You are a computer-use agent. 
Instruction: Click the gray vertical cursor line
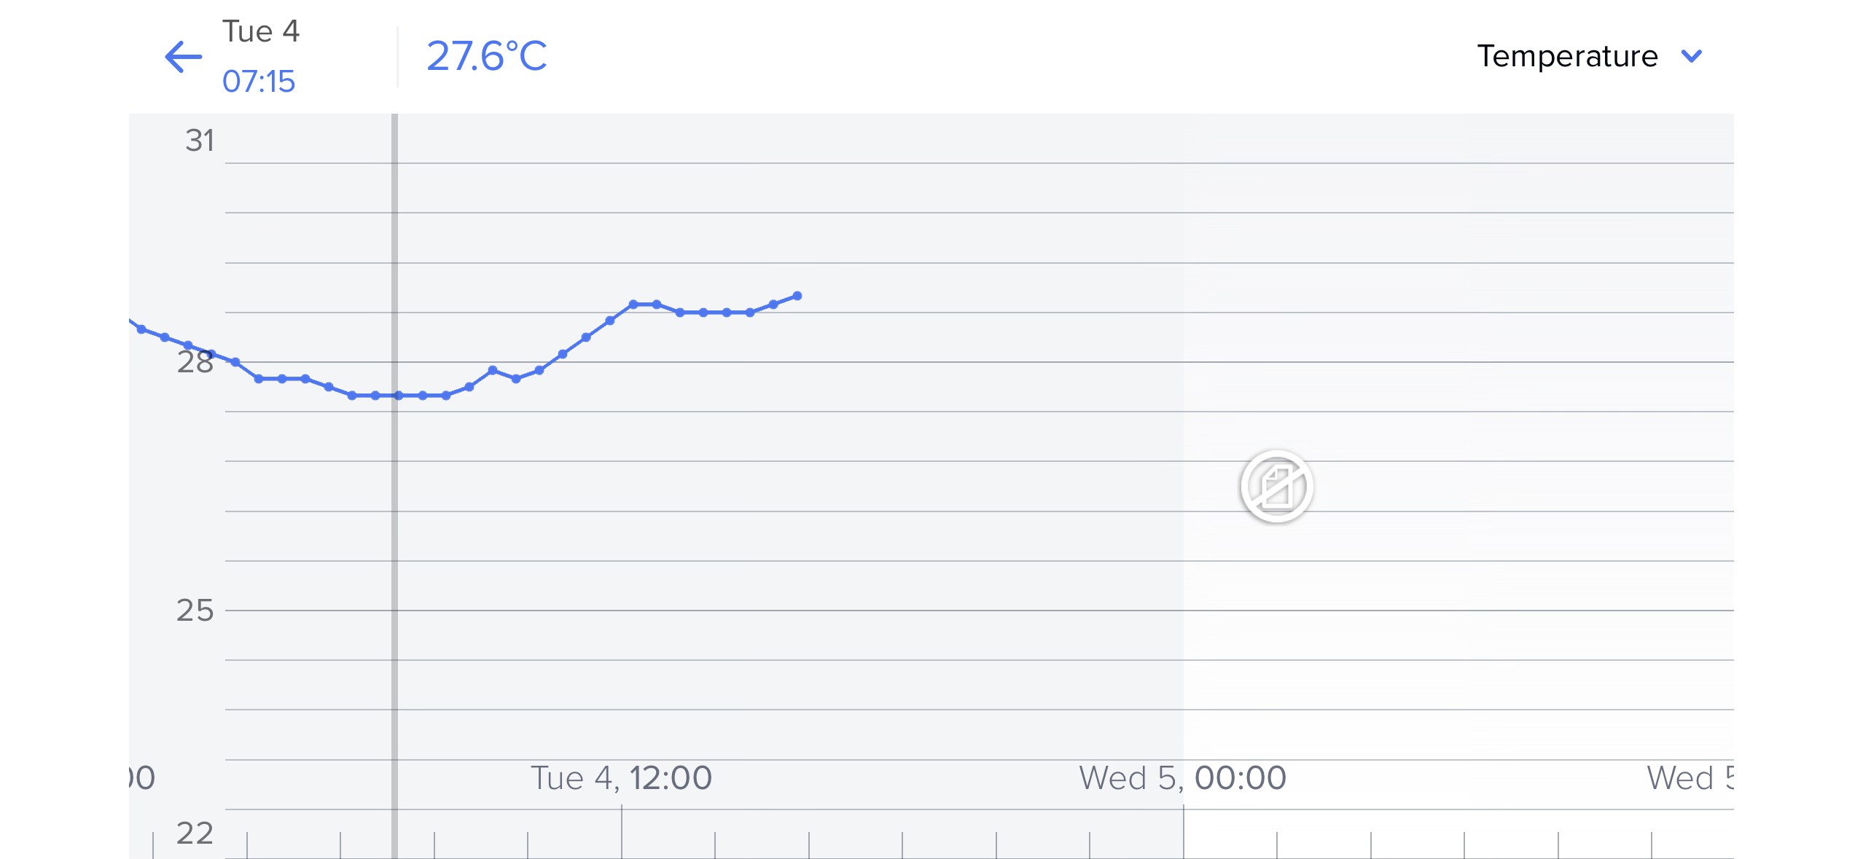(x=394, y=486)
